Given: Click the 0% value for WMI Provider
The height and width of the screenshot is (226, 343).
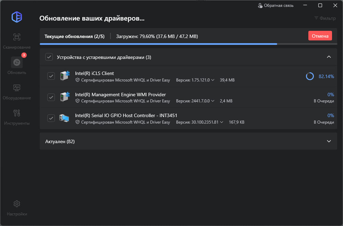Looking at the screenshot, I should point(331,95).
